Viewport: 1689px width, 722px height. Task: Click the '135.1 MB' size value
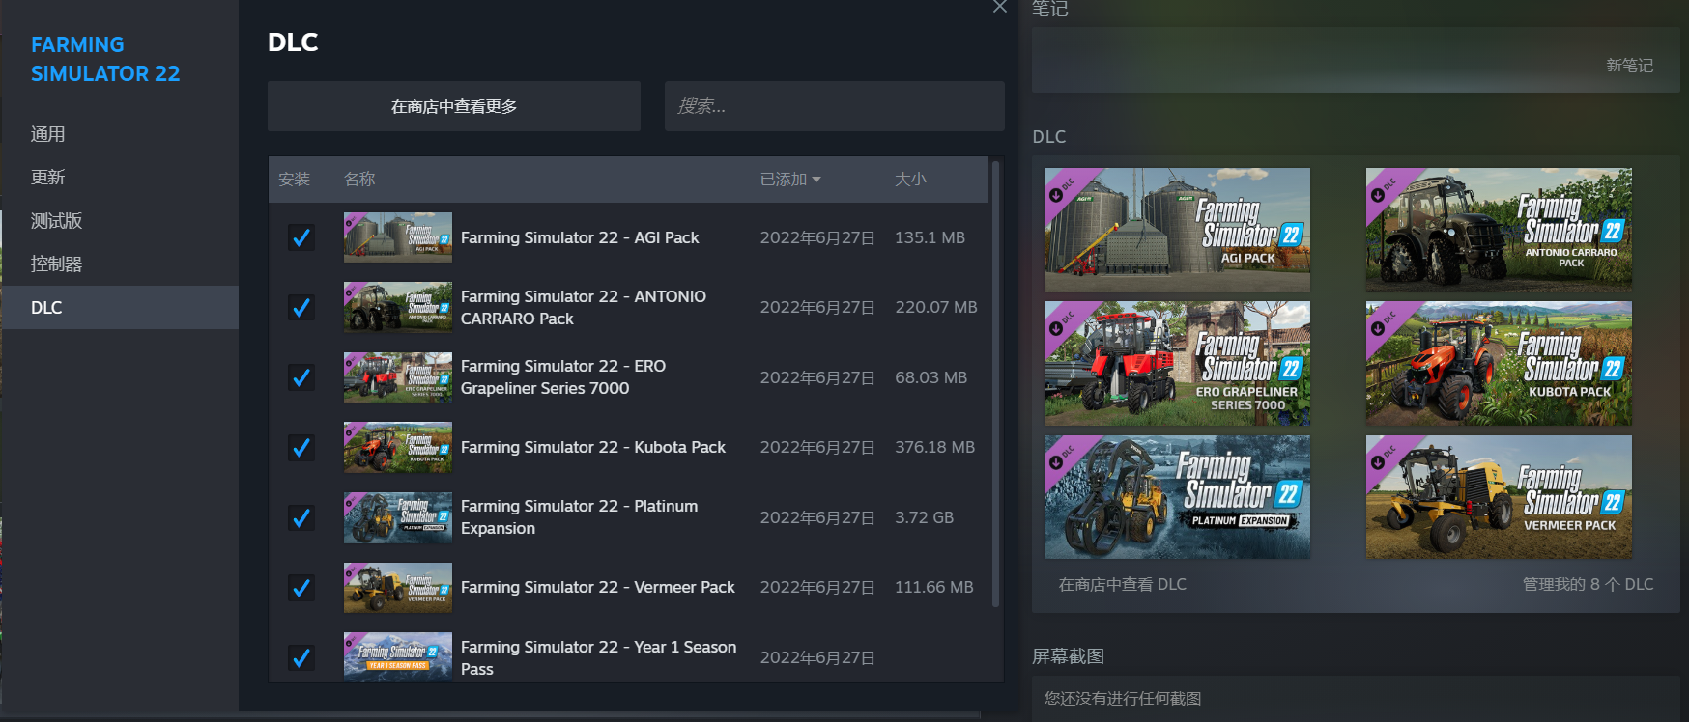[x=930, y=237]
